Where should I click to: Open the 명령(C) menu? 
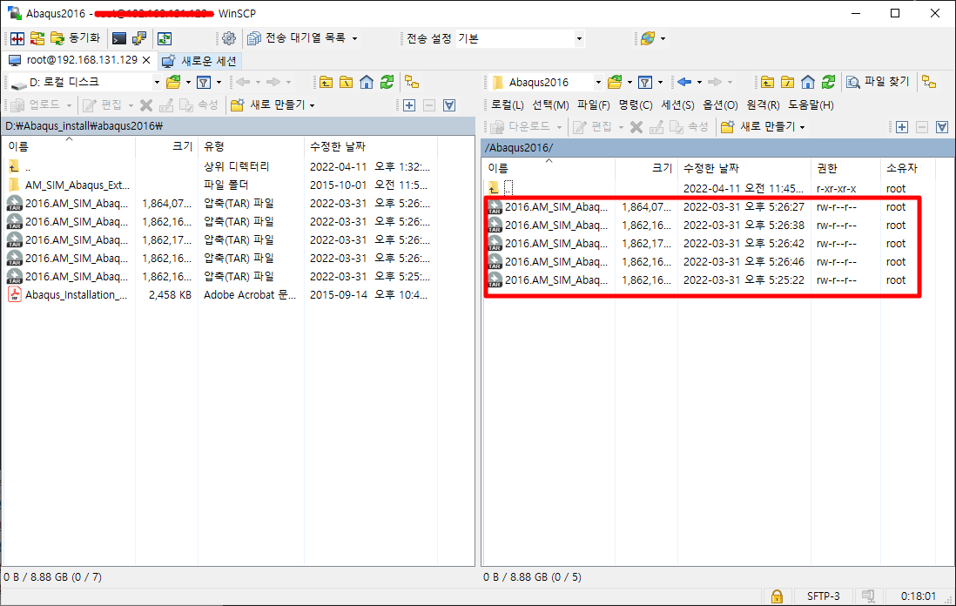[x=636, y=104]
